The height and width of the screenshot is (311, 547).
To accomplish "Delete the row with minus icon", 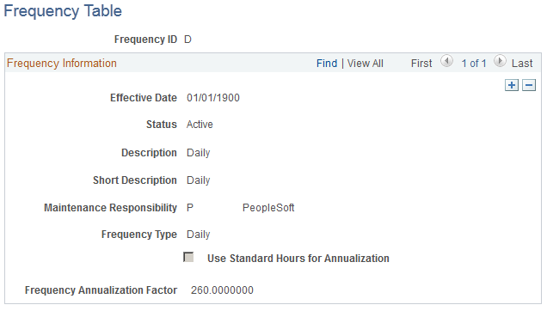I will tap(529, 85).
